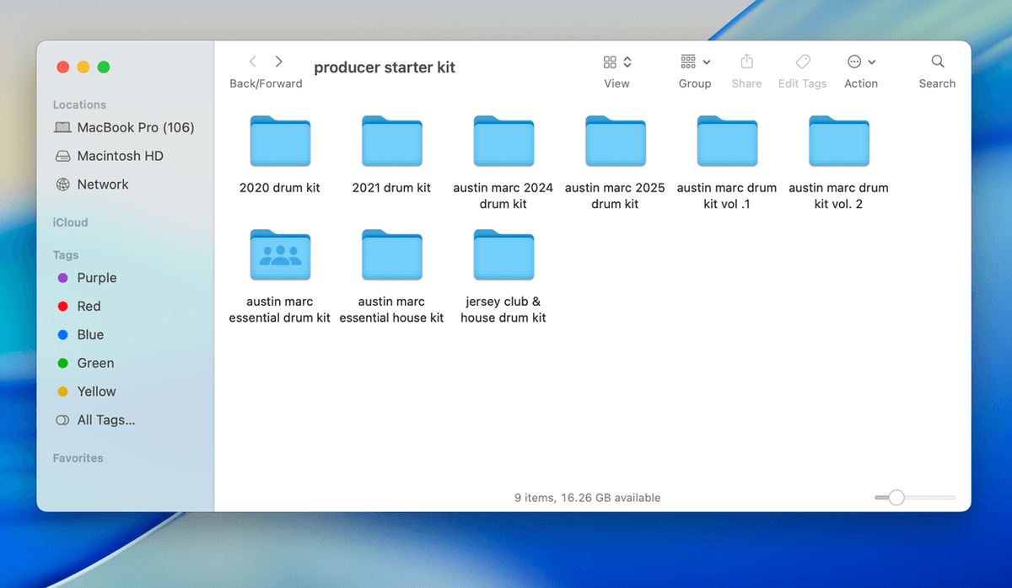
Task: Close the Finder window with red button
Action: [62, 67]
